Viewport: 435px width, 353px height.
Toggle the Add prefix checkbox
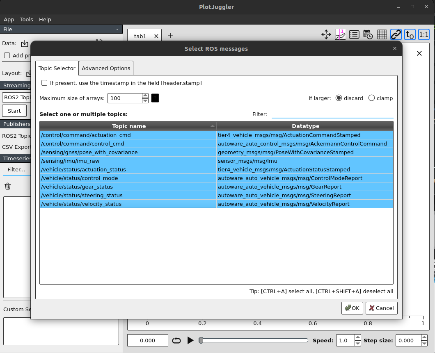[x=7, y=55]
